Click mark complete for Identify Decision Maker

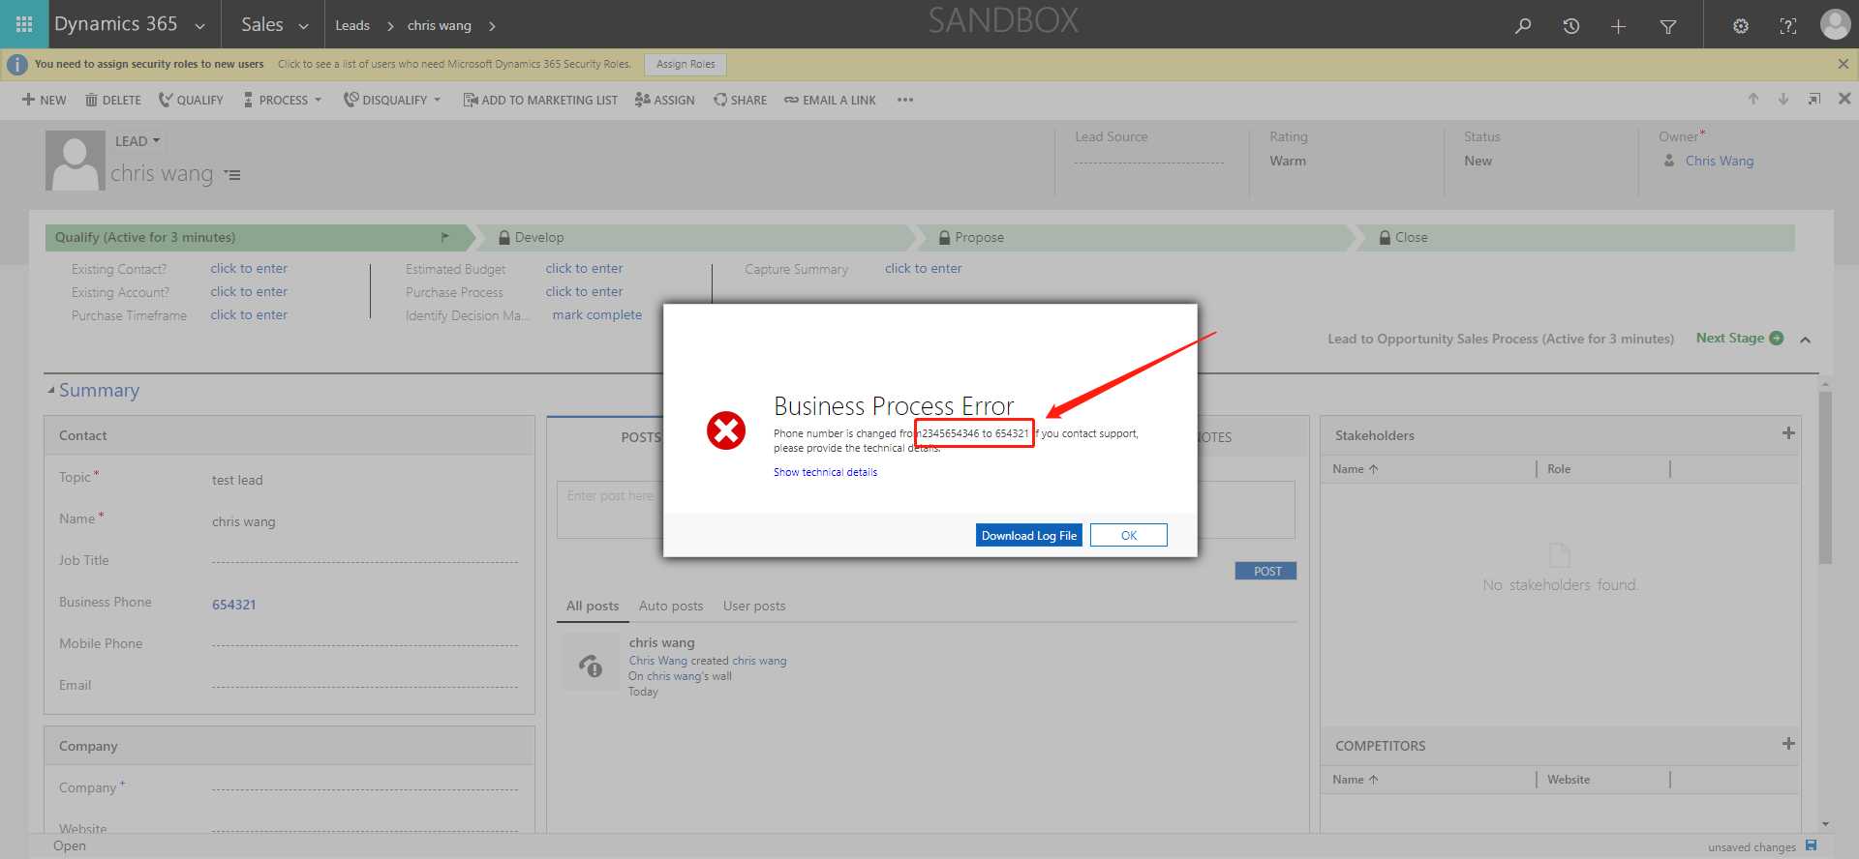tap(596, 314)
